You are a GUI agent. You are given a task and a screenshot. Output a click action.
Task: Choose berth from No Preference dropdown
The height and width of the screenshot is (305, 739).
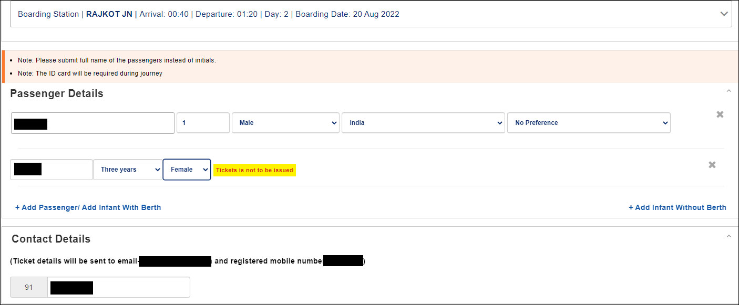[x=588, y=123]
